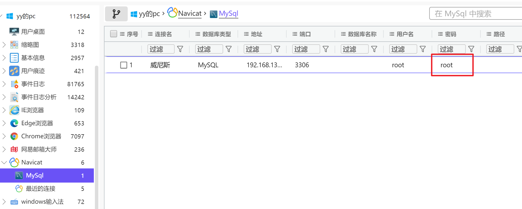Click filter funnel icon for 端口 column
Image resolution: width=522 pixels, height=209 pixels.
tap(326, 49)
